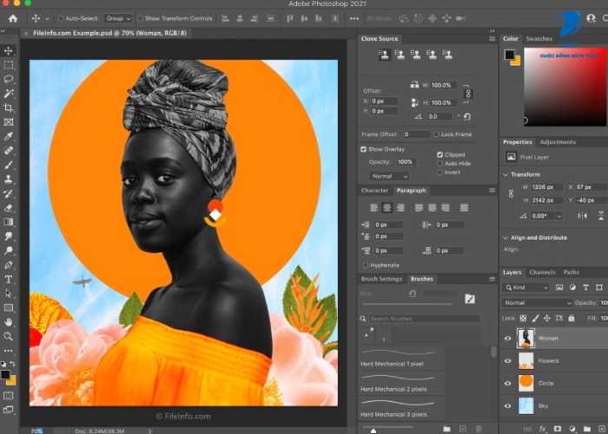Pick a color in the Color panel field

pyautogui.click(x=565, y=87)
